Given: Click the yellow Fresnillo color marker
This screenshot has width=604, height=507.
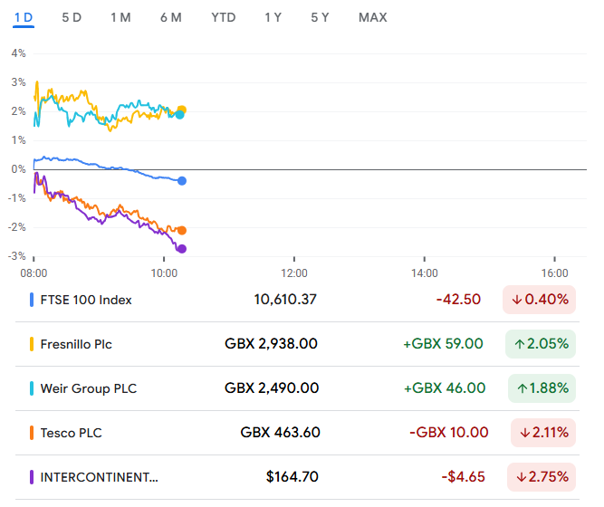Looking at the screenshot, I should click(32, 344).
